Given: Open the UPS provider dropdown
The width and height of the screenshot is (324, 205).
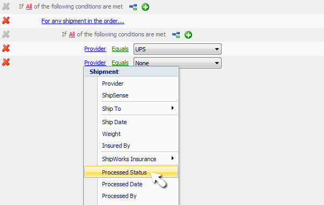Looking at the screenshot, I should click(x=178, y=49).
